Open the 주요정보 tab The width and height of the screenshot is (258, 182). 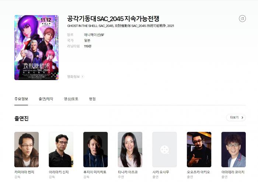tap(21, 99)
